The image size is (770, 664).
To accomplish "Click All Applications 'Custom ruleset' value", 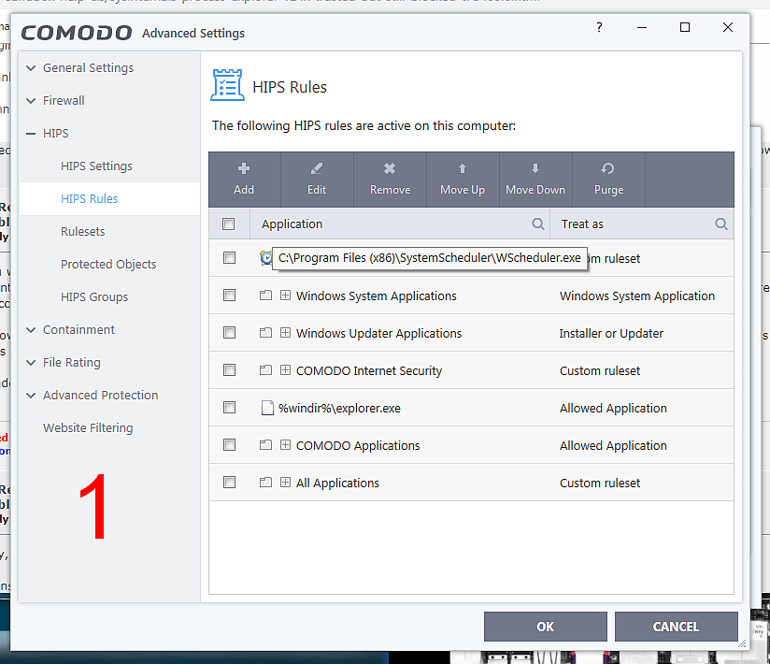I will click(600, 483).
